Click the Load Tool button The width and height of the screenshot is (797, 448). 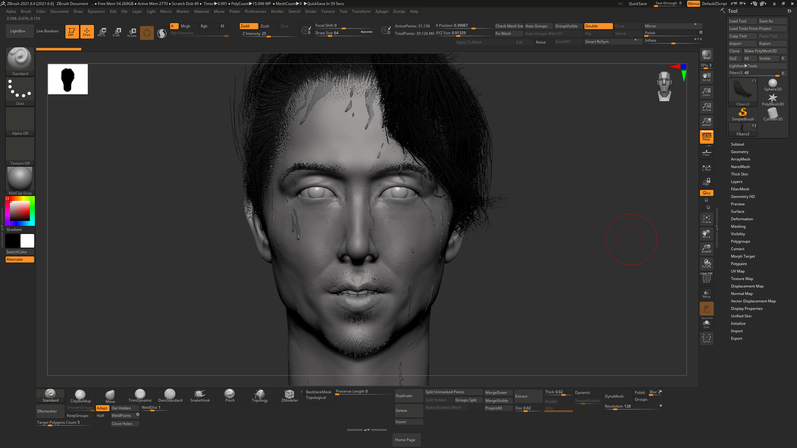(742, 21)
